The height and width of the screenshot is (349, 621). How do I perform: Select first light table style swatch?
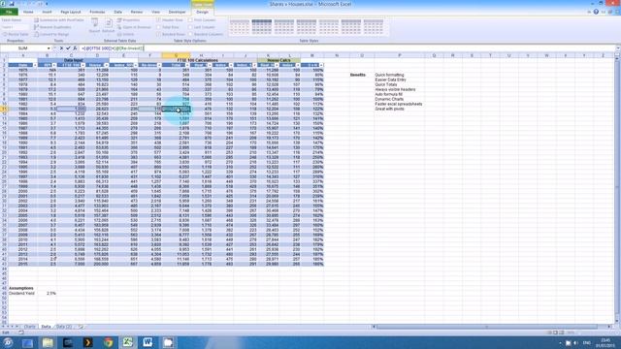(240, 27)
